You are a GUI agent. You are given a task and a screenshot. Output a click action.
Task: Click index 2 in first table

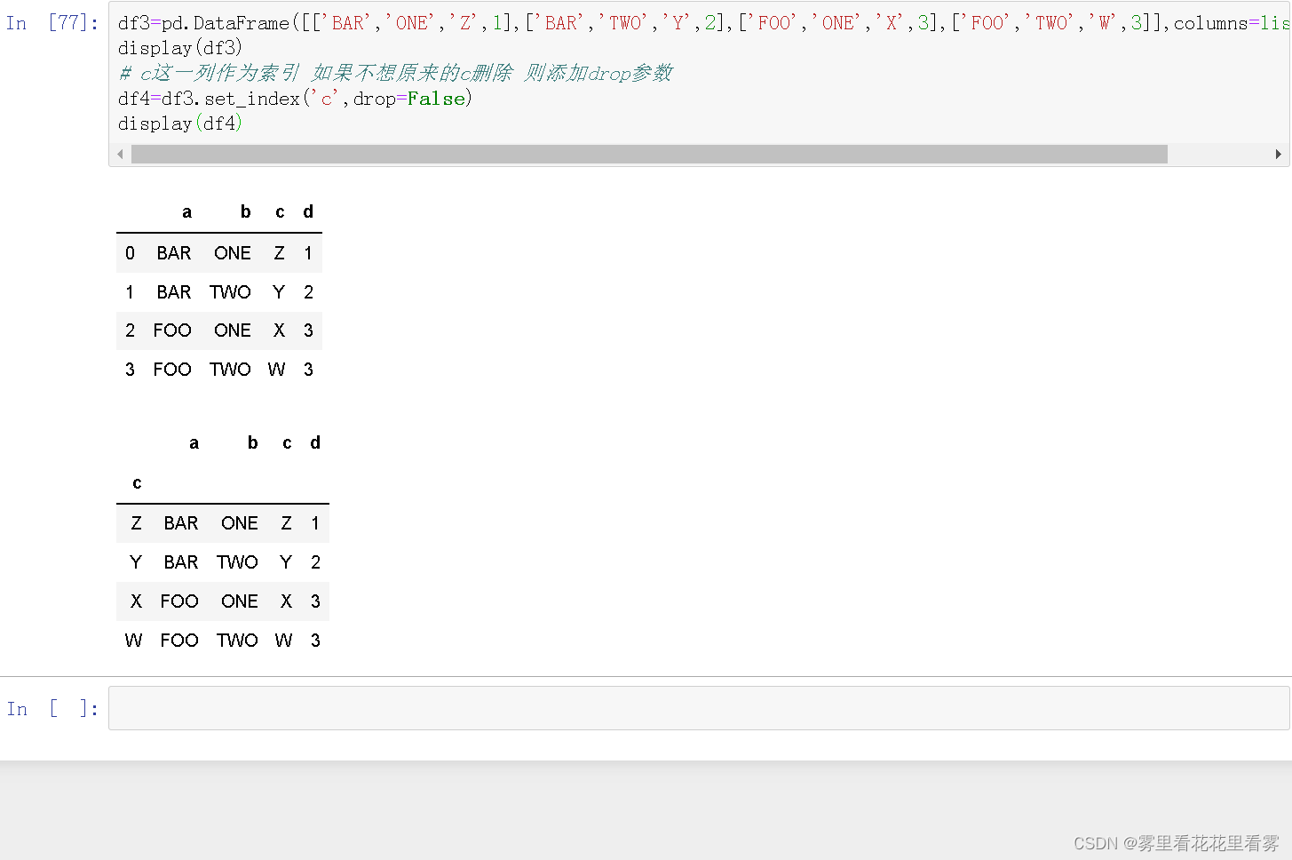tap(130, 330)
